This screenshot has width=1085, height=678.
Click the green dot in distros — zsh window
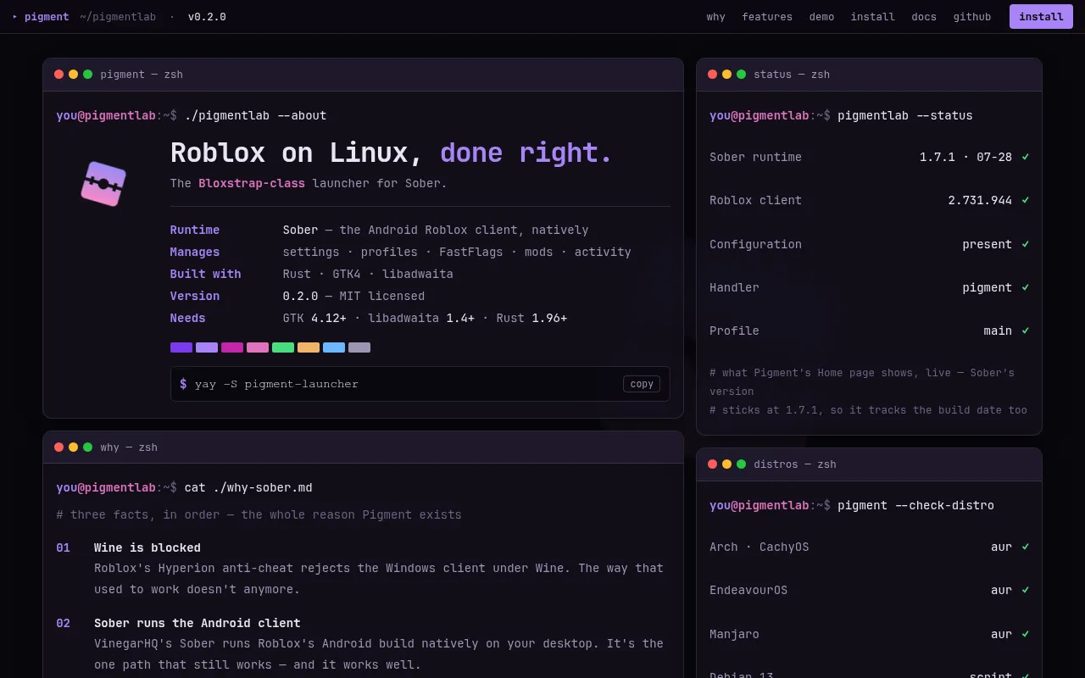[742, 464]
